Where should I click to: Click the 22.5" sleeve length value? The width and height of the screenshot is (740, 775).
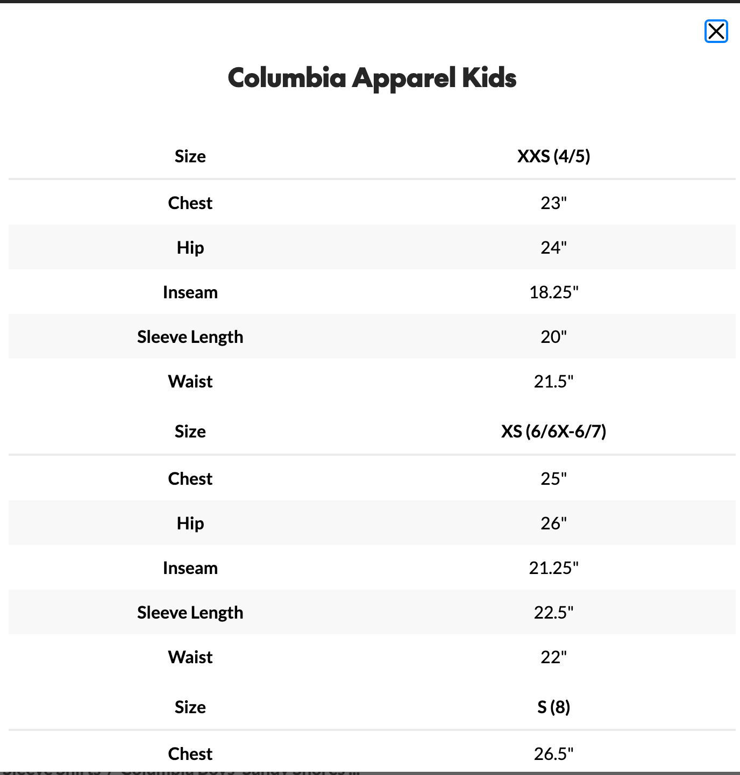553,612
